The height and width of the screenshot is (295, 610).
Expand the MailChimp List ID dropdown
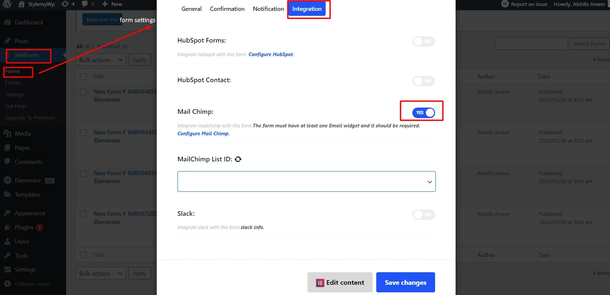pyautogui.click(x=306, y=181)
